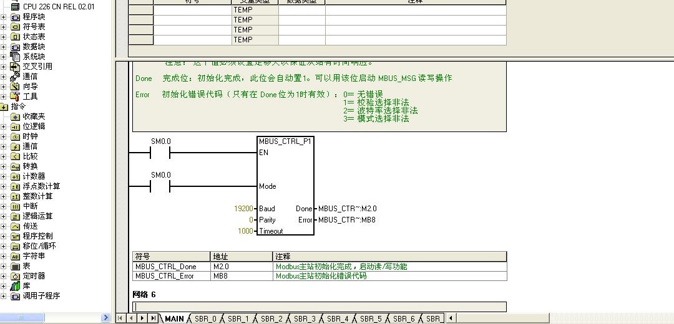This screenshot has width=674, height=324.
Task: Expand the 定时器 instruction folder
Action: click(x=4, y=276)
